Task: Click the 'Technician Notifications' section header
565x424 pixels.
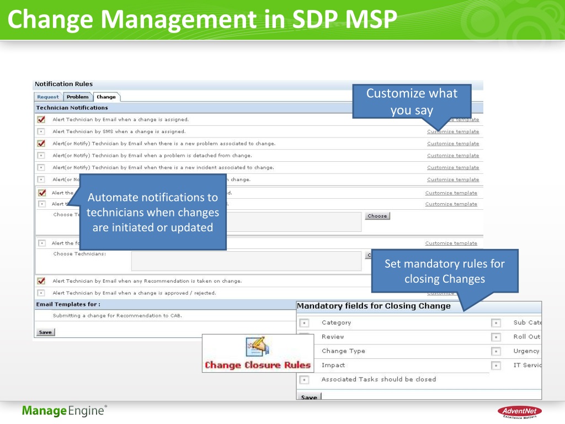Action: click(72, 108)
